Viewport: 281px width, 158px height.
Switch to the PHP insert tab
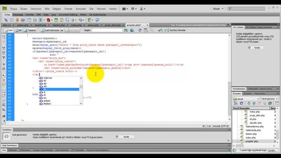(x=39, y=14)
